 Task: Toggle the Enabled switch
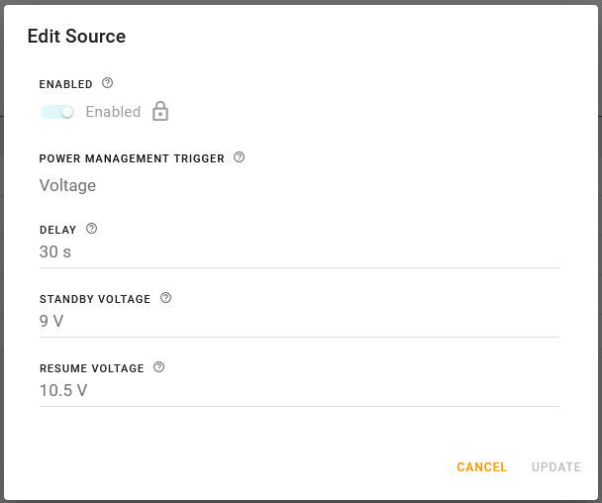(57, 112)
